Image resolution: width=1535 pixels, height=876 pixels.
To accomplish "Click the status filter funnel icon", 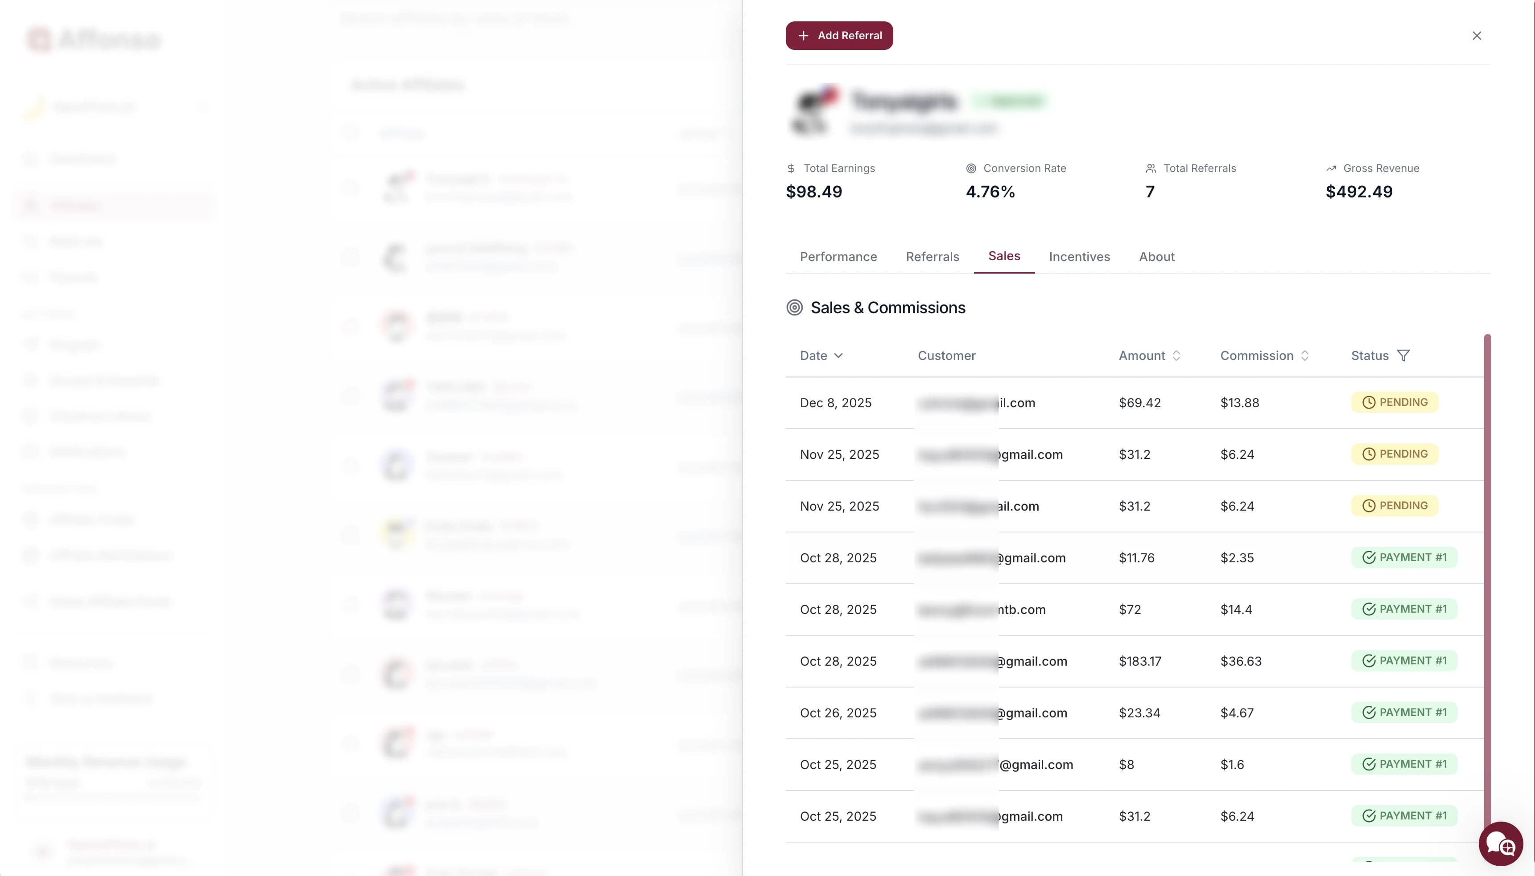I will point(1403,356).
